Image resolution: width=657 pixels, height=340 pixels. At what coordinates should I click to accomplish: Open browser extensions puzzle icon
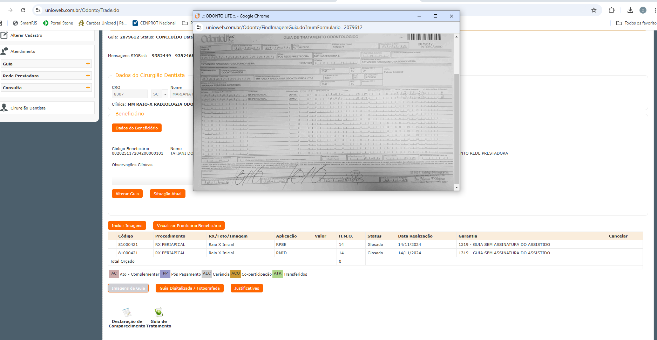point(611,10)
